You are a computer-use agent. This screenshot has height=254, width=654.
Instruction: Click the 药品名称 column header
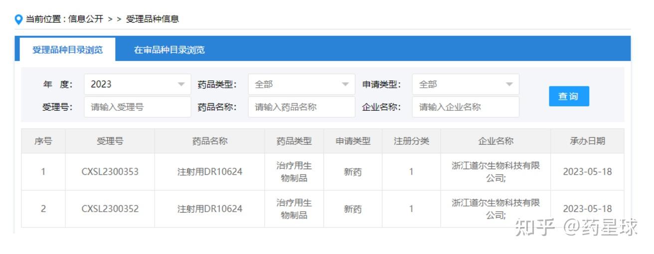tap(210, 141)
